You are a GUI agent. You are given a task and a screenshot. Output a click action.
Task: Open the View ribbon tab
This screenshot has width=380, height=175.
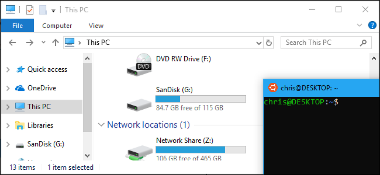[96, 26]
